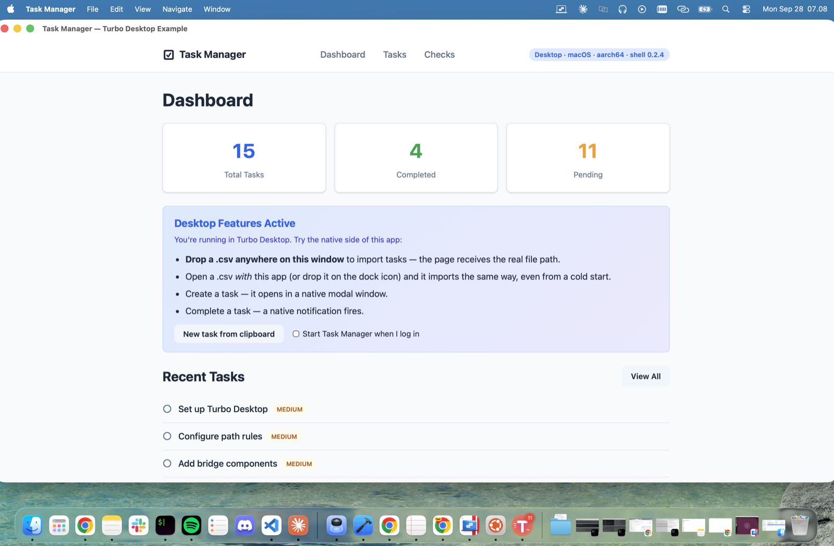Open the Navigate menu
Viewport: 834px width, 546px height.
click(x=177, y=9)
